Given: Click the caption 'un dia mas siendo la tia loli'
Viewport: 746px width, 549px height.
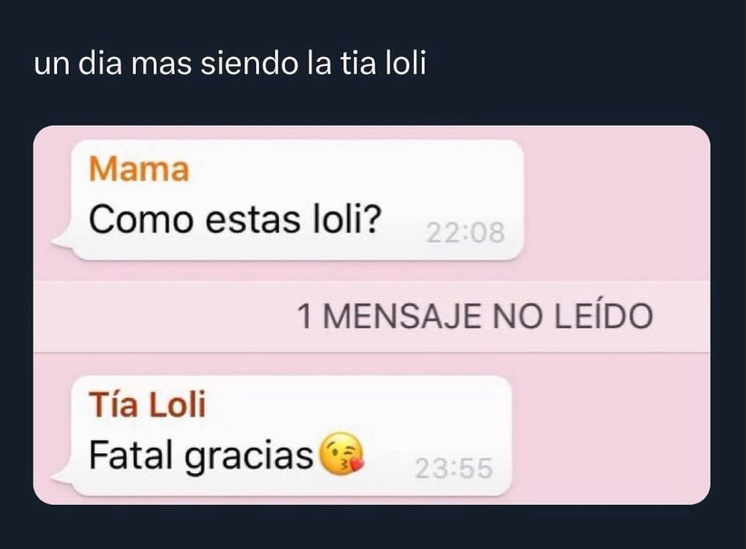Looking at the screenshot, I should tap(230, 63).
